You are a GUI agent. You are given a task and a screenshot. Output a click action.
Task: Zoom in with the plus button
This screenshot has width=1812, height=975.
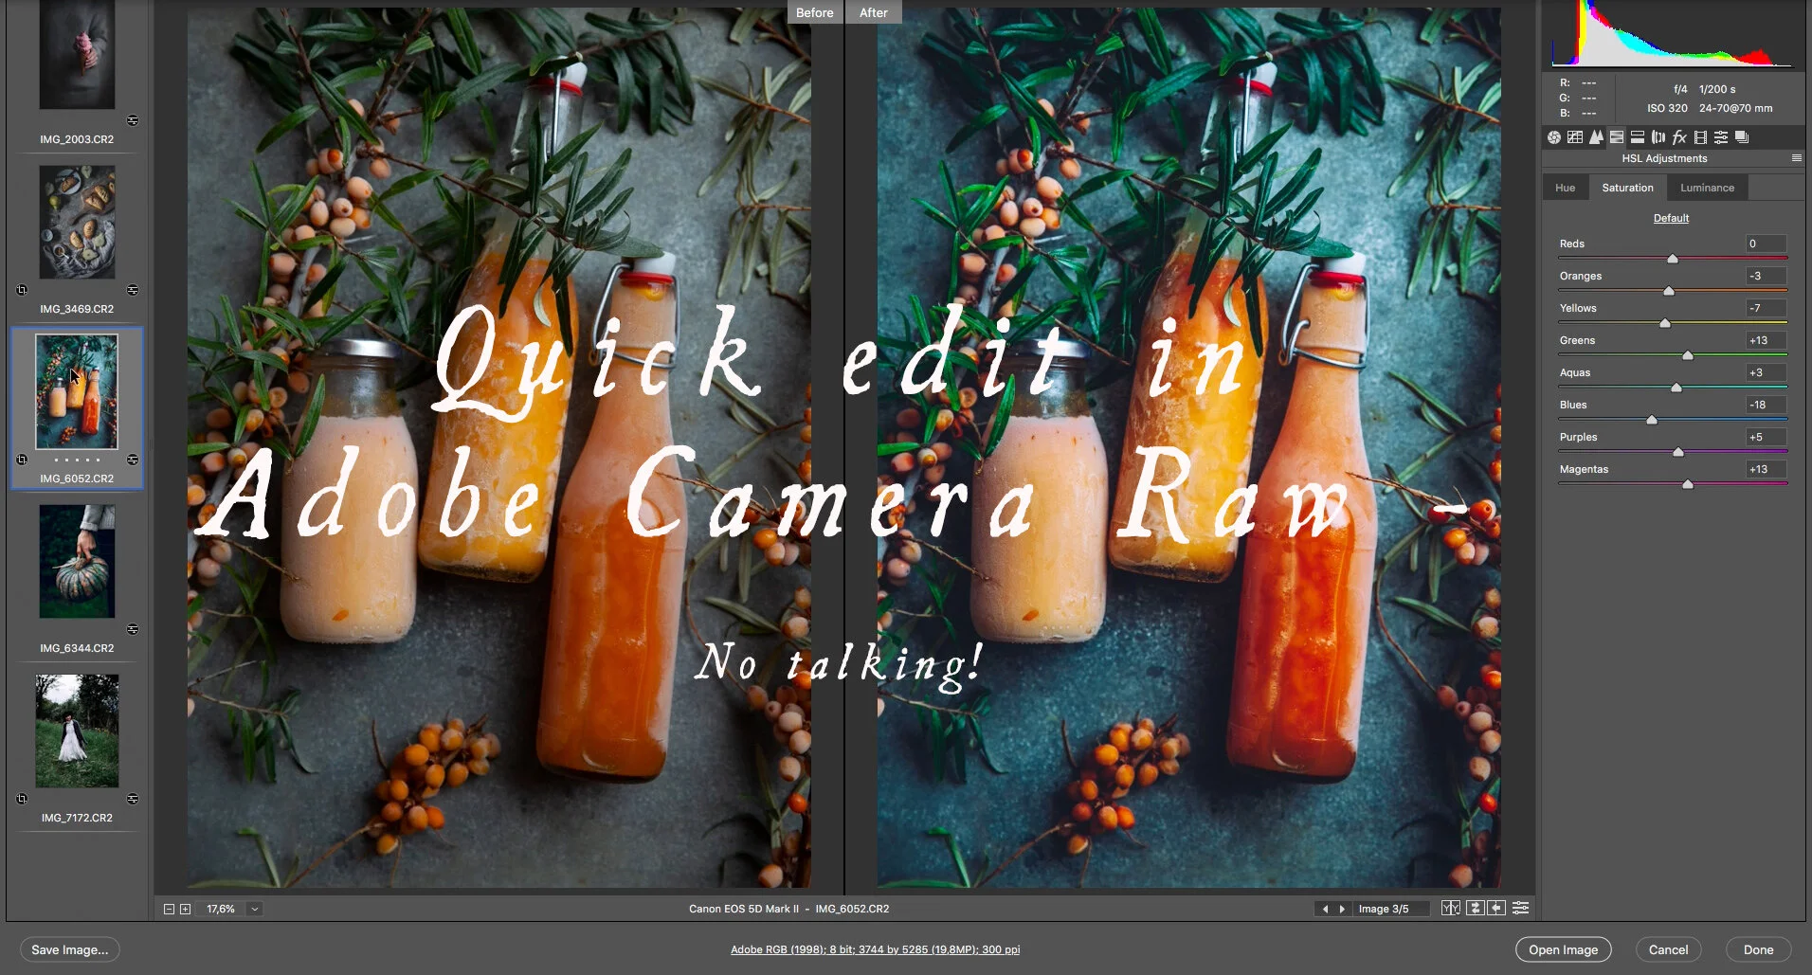point(186,909)
